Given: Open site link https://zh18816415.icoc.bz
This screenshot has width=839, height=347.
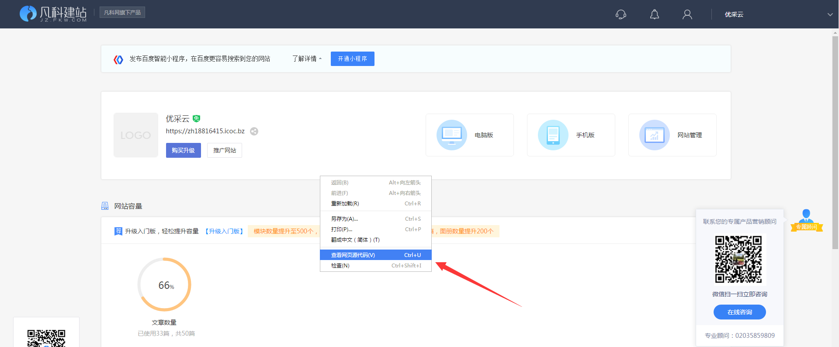Looking at the screenshot, I should pos(205,131).
